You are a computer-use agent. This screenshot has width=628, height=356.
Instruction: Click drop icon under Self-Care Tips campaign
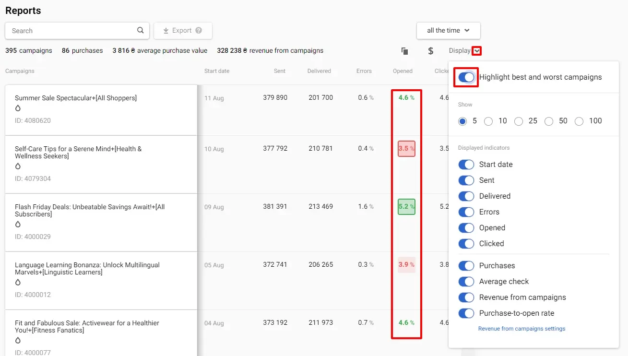18,166
